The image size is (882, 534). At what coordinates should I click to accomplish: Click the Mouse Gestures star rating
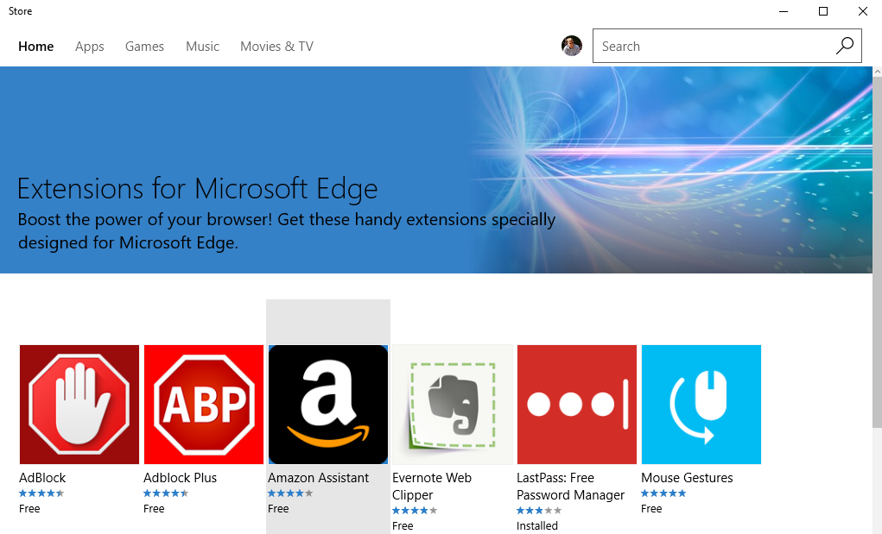coord(663,493)
